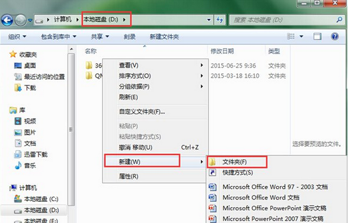Select the folder icon starting with QM

click(x=89, y=76)
